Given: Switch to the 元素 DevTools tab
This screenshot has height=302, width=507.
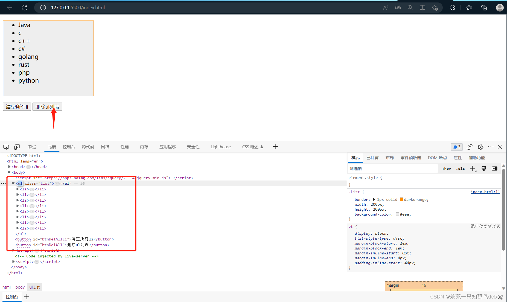Looking at the screenshot, I should click(52, 147).
